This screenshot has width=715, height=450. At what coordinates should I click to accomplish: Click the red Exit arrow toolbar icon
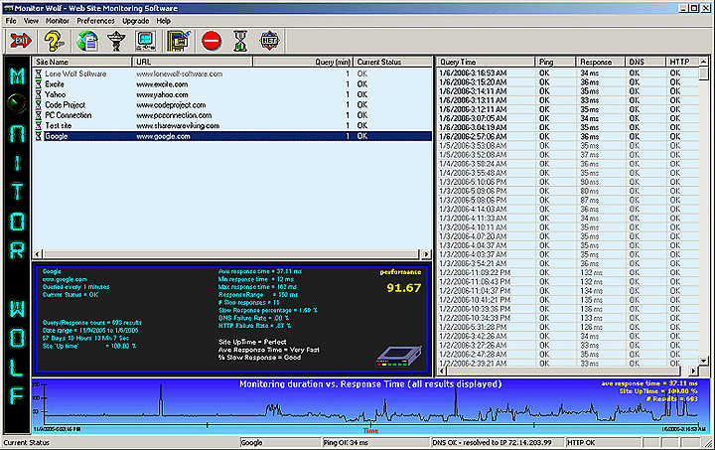21,41
